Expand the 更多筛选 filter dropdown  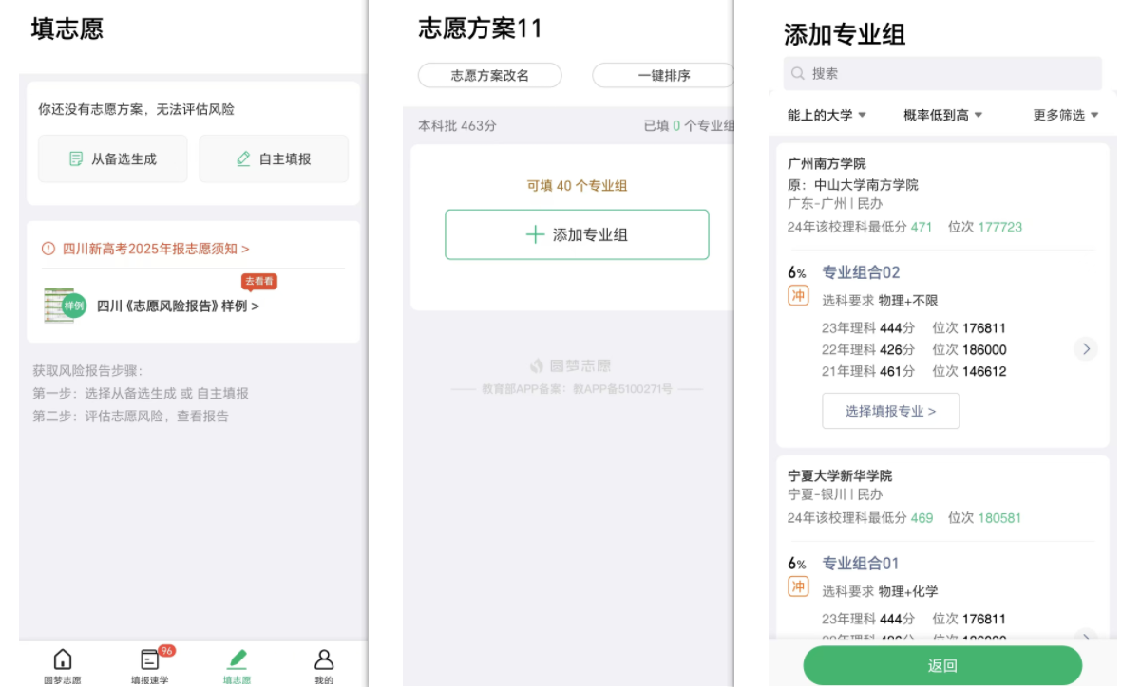click(1065, 115)
